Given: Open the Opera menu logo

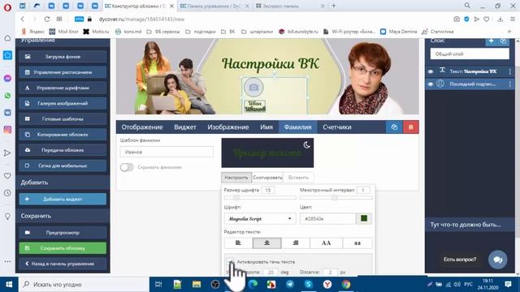Looking at the screenshot, I should pyautogui.click(x=7, y=7).
